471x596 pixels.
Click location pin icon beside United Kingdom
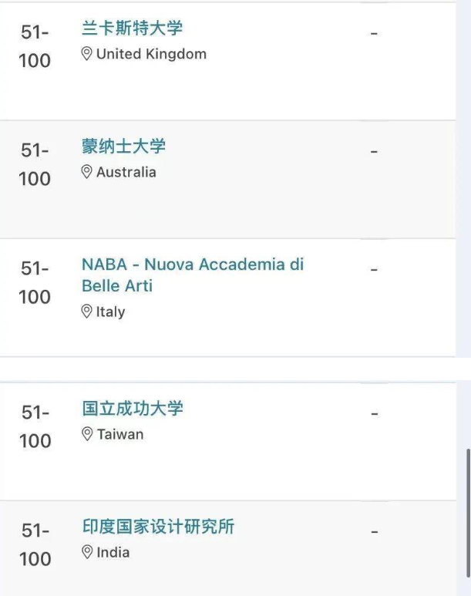pos(86,54)
